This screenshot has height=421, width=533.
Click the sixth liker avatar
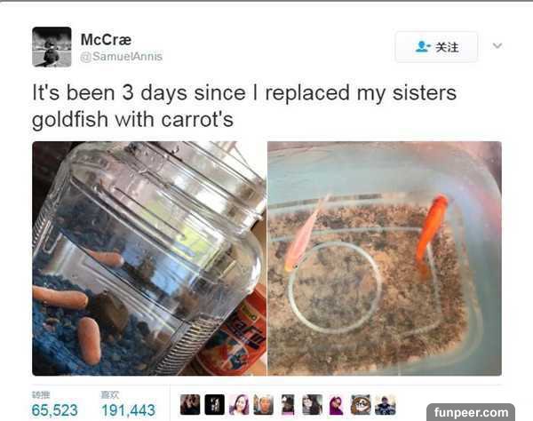click(x=313, y=405)
